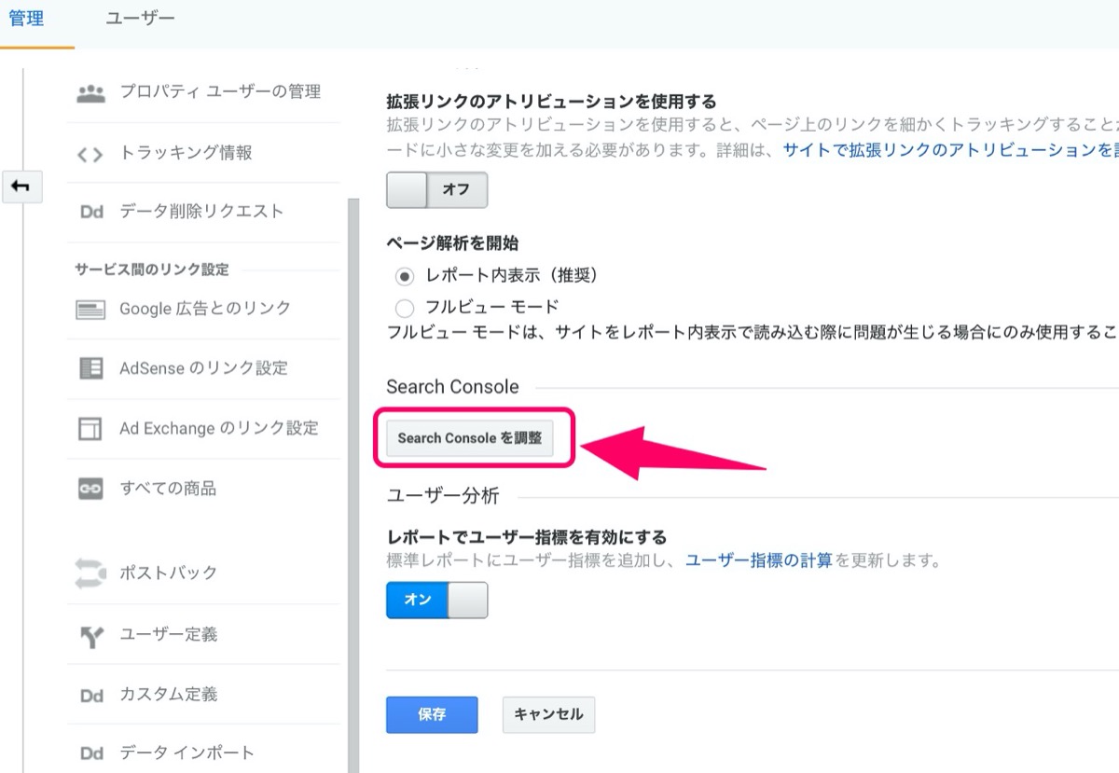Open AdSense のリンク設定
Viewport: 1119px width, 773px height.
203,368
